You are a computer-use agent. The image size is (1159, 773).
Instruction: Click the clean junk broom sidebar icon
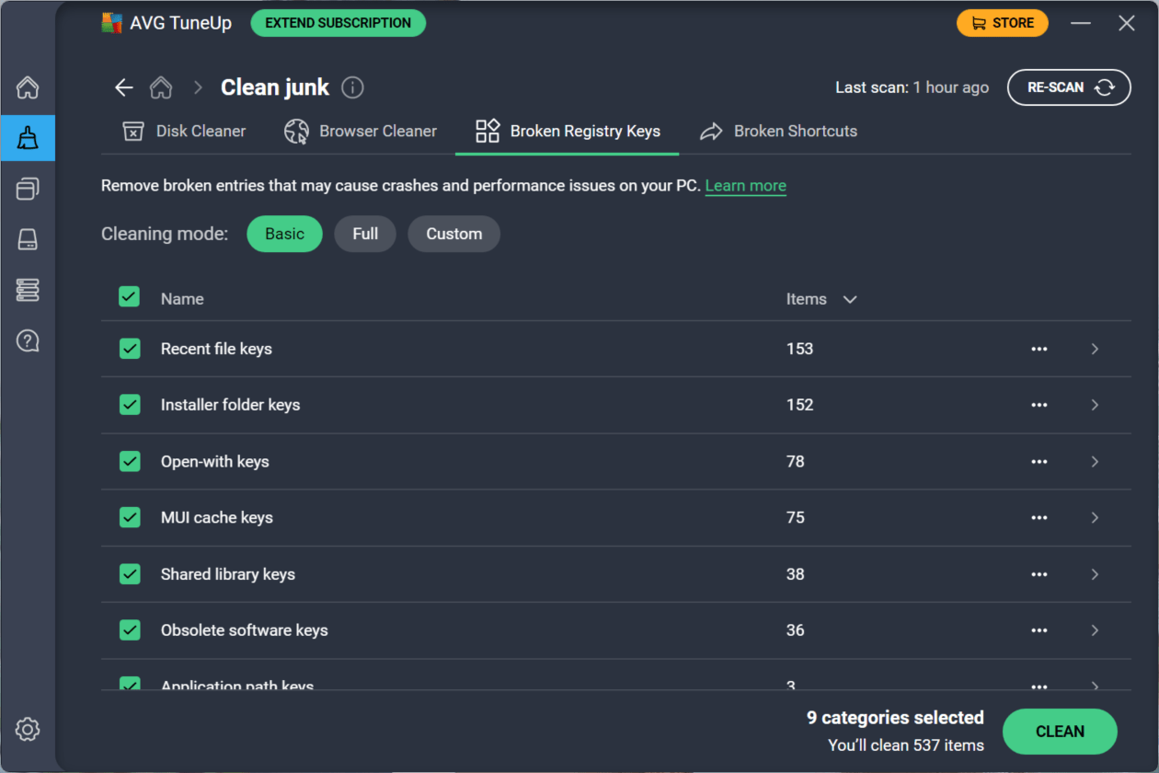[28, 138]
